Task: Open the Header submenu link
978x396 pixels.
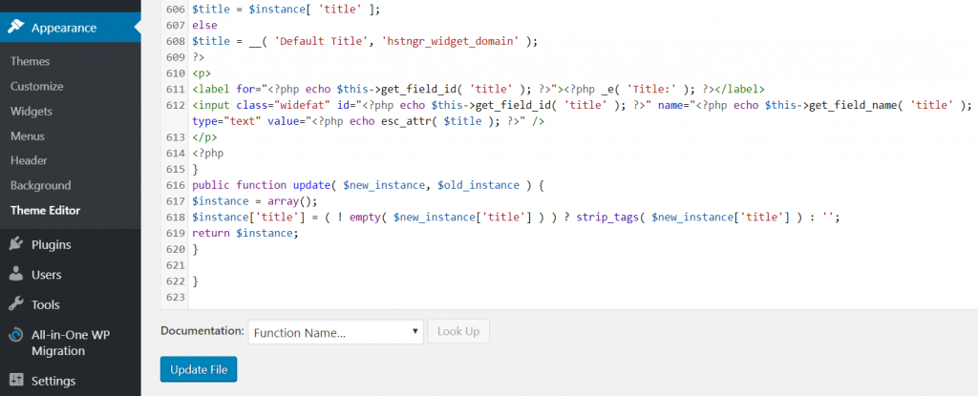Action: tap(29, 160)
